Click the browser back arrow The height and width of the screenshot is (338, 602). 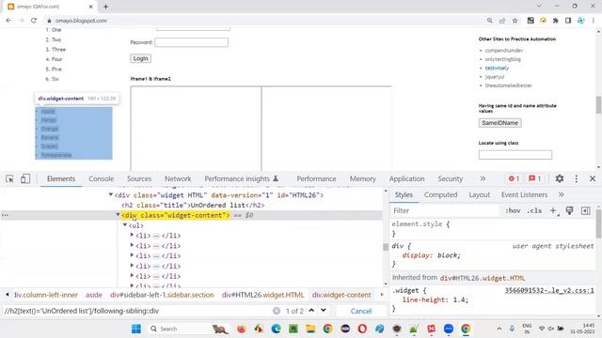8,21
